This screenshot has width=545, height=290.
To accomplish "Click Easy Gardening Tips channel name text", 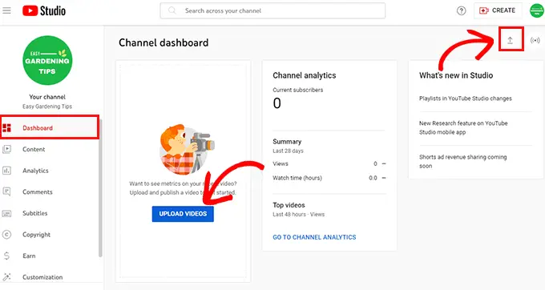I will (47, 107).
